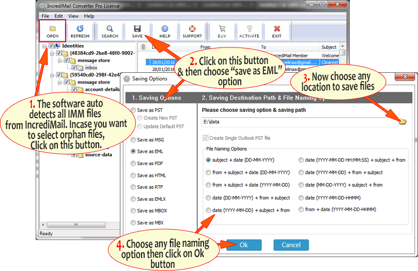Click the Subject column header

point(329,47)
